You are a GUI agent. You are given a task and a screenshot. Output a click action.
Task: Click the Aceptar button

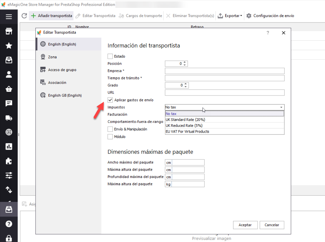click(x=245, y=225)
